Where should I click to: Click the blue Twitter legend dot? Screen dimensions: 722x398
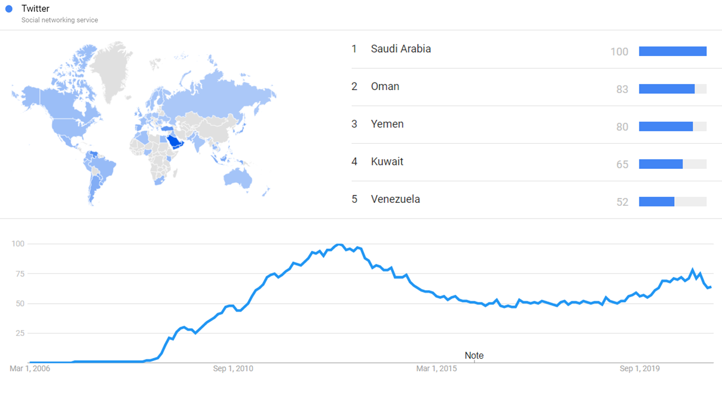pyautogui.click(x=9, y=9)
